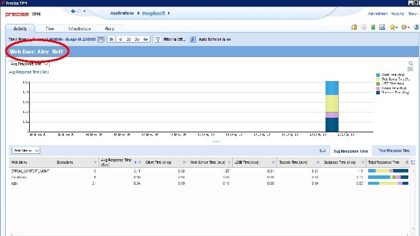Open the AdminPoint link
The height and width of the screenshot is (236, 420).
point(377,13)
